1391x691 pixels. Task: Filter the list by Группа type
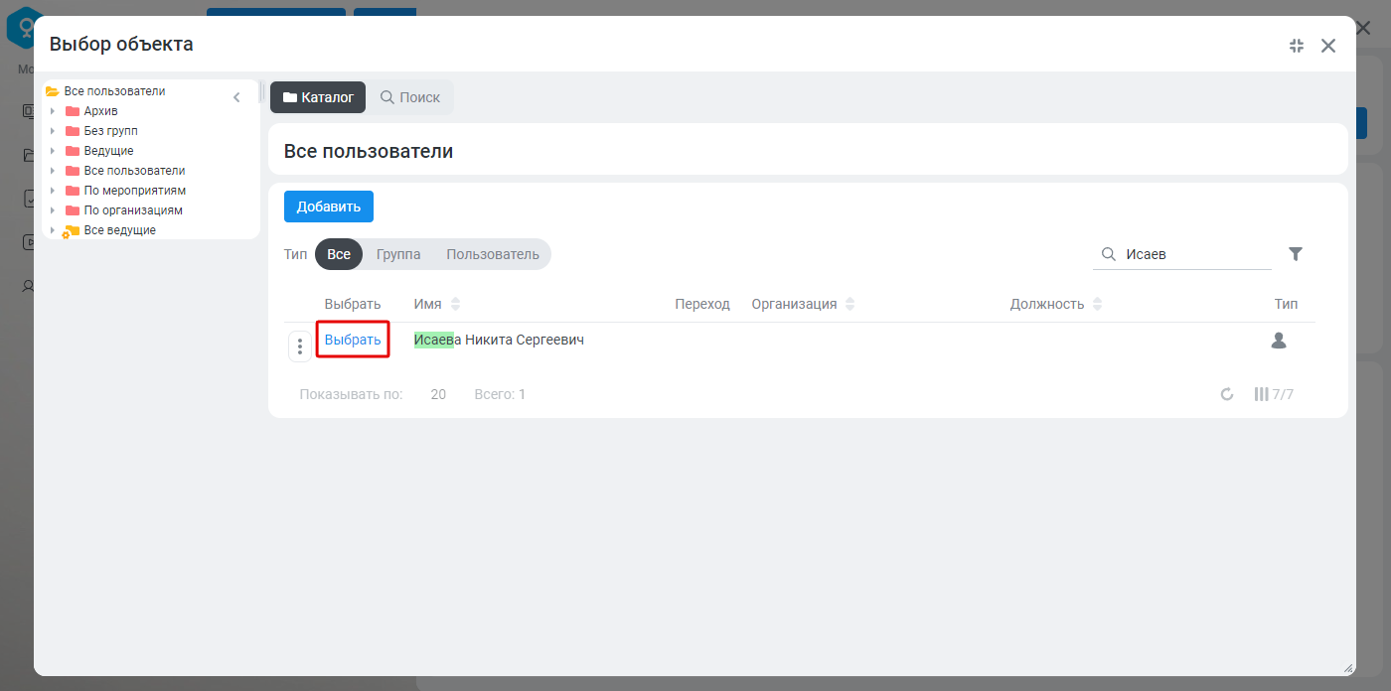tap(398, 254)
